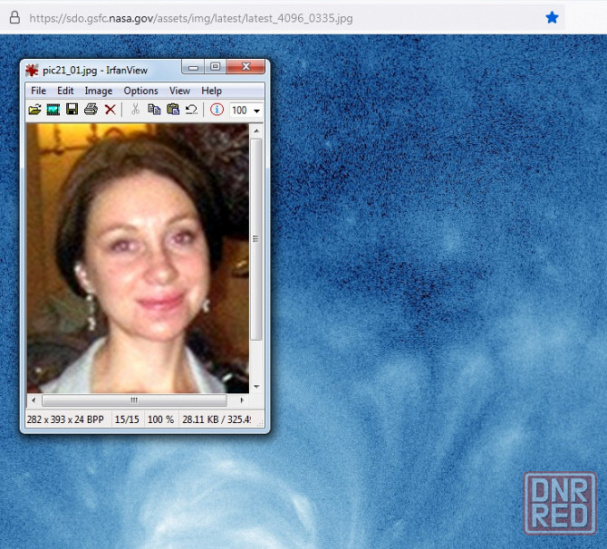This screenshot has width=607, height=549.
Task: Show image information via the info icon
Action: 217,110
